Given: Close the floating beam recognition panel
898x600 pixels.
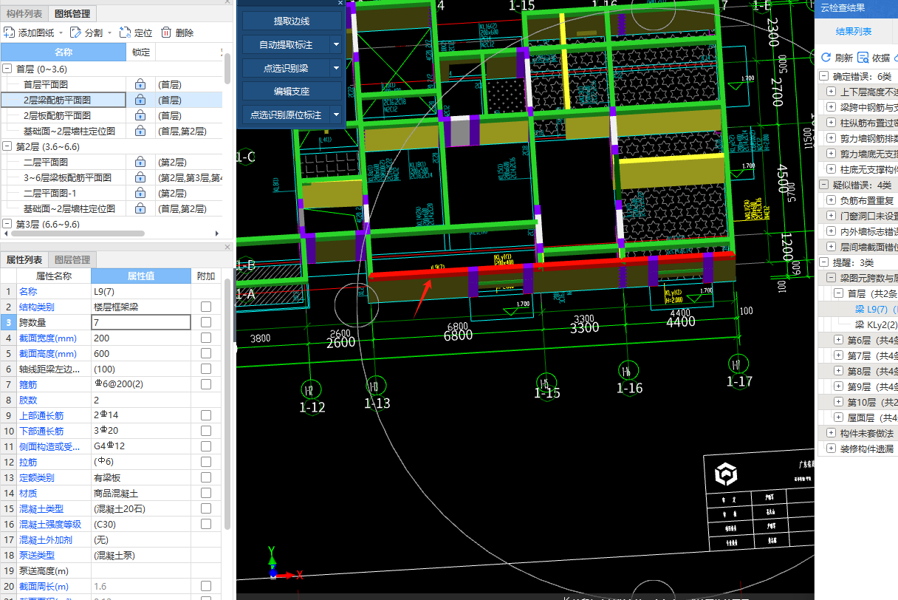Looking at the screenshot, I should [x=340, y=3].
